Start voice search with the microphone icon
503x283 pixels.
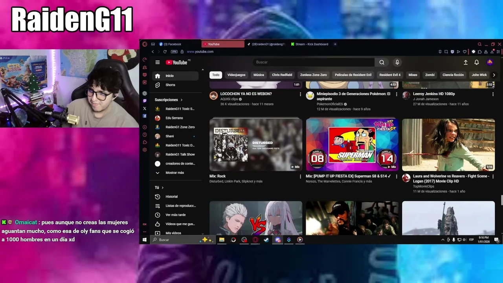pyautogui.click(x=397, y=62)
